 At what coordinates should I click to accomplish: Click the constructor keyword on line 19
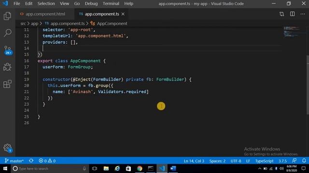point(56,79)
